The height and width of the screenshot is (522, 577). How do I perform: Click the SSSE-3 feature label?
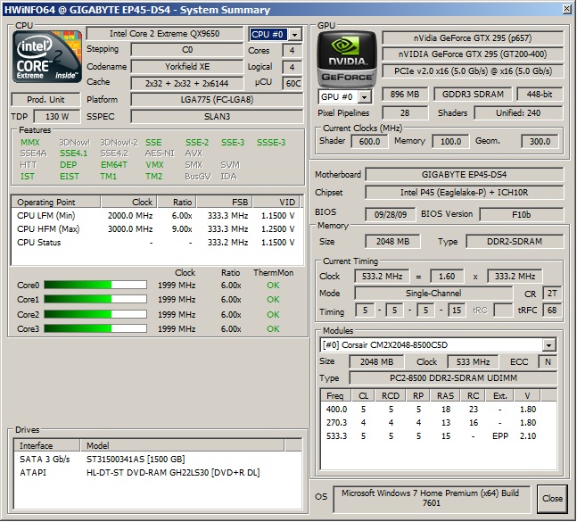(x=271, y=143)
